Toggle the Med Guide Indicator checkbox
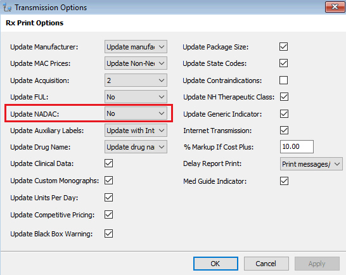This screenshot has width=346, height=275. (284, 181)
